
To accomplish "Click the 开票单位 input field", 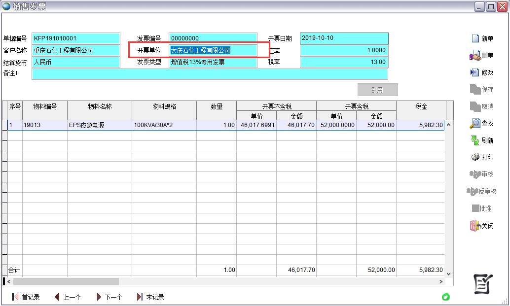I will click(x=213, y=50).
